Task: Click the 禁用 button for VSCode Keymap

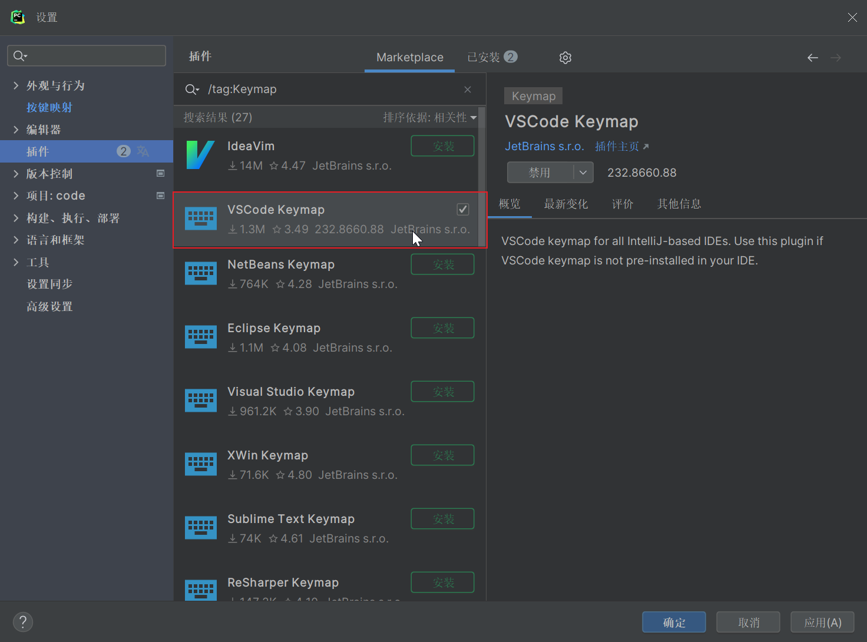Action: coord(540,173)
